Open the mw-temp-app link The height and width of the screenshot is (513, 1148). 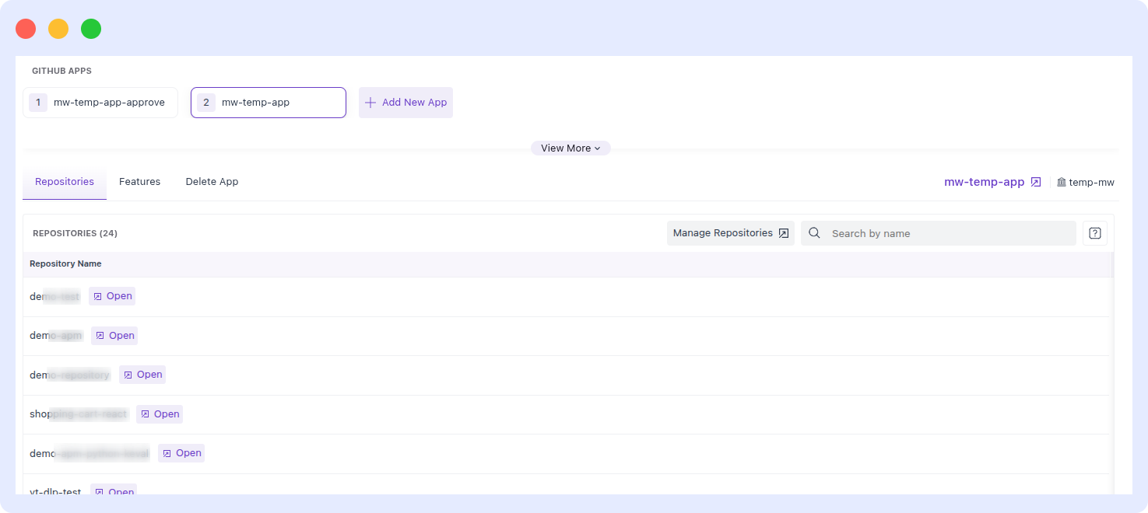(x=984, y=181)
